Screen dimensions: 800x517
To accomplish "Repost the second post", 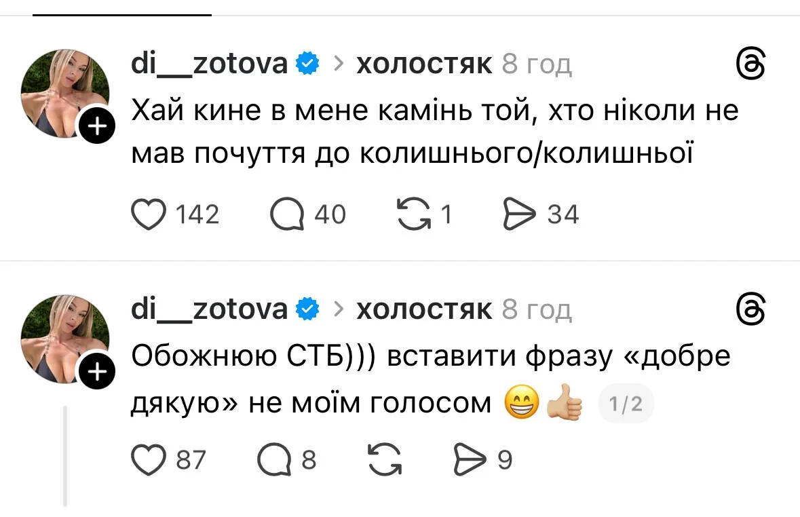I will [385, 459].
